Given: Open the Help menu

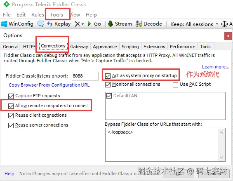Looking at the screenshot, I should (x=91, y=15).
